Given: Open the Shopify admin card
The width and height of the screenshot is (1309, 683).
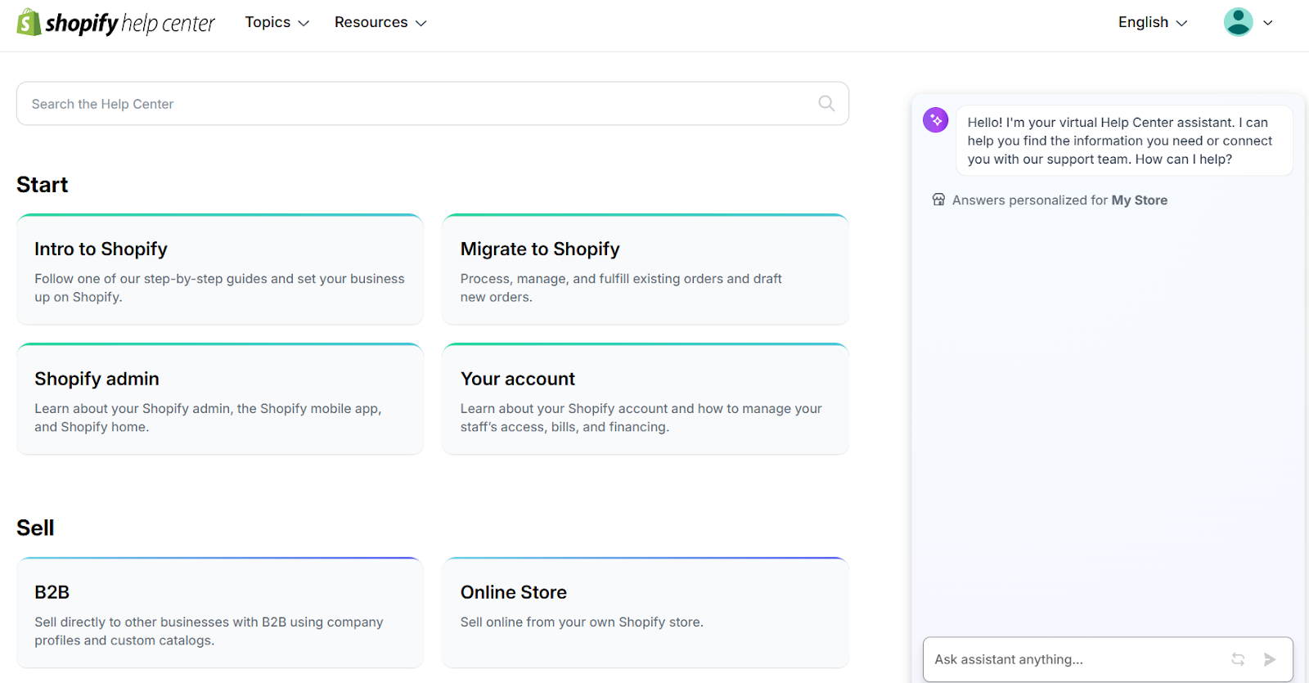Looking at the screenshot, I should [x=220, y=399].
